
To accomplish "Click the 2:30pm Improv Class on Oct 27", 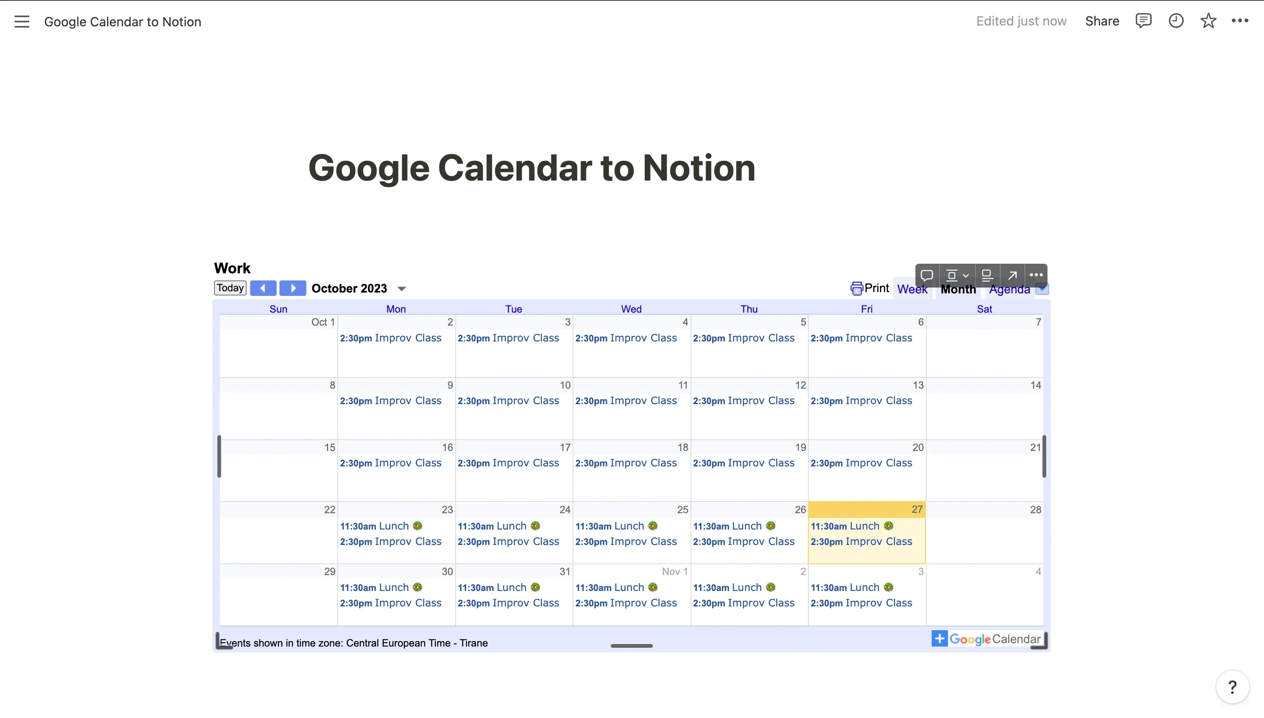I will [x=861, y=541].
